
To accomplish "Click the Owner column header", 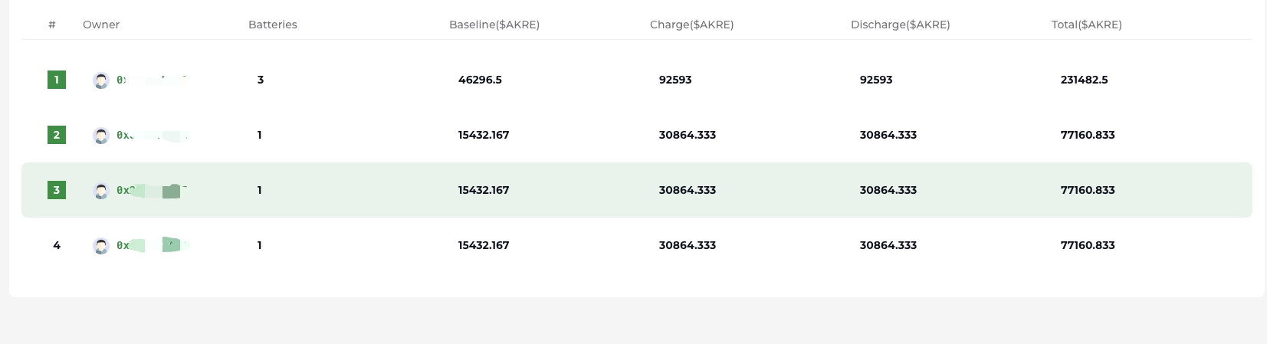I will (x=101, y=25).
